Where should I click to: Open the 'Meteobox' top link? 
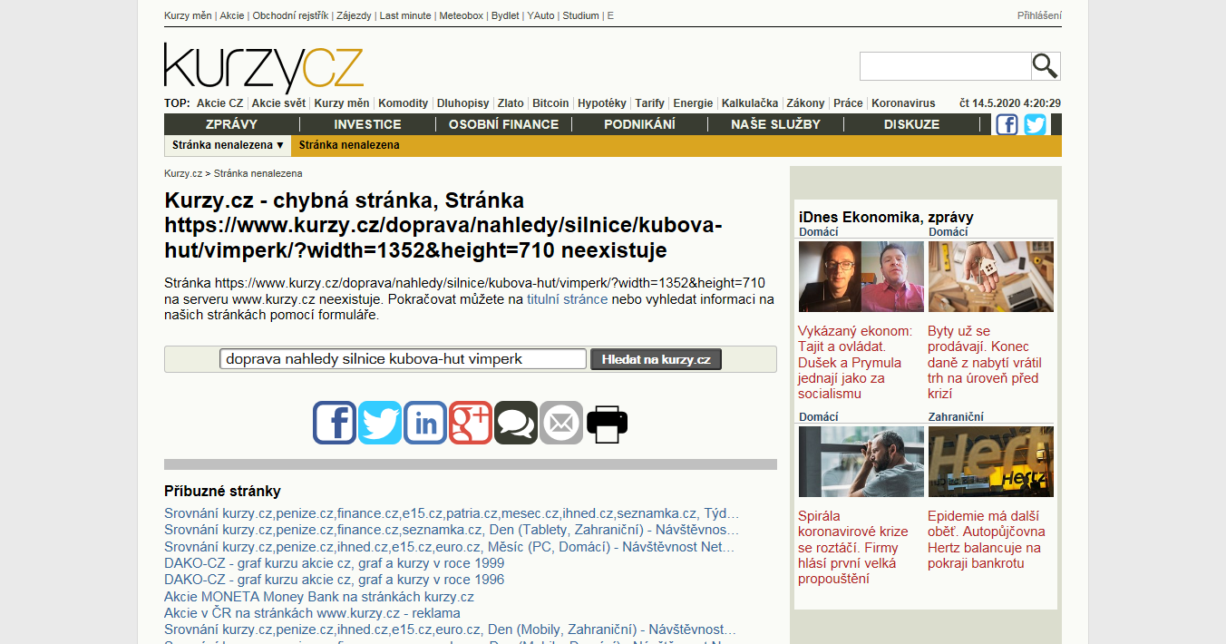pyautogui.click(x=462, y=15)
